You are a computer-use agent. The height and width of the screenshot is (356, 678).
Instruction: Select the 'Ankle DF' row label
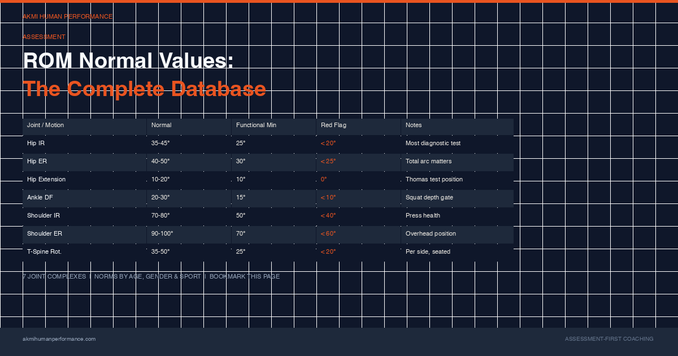(39, 198)
